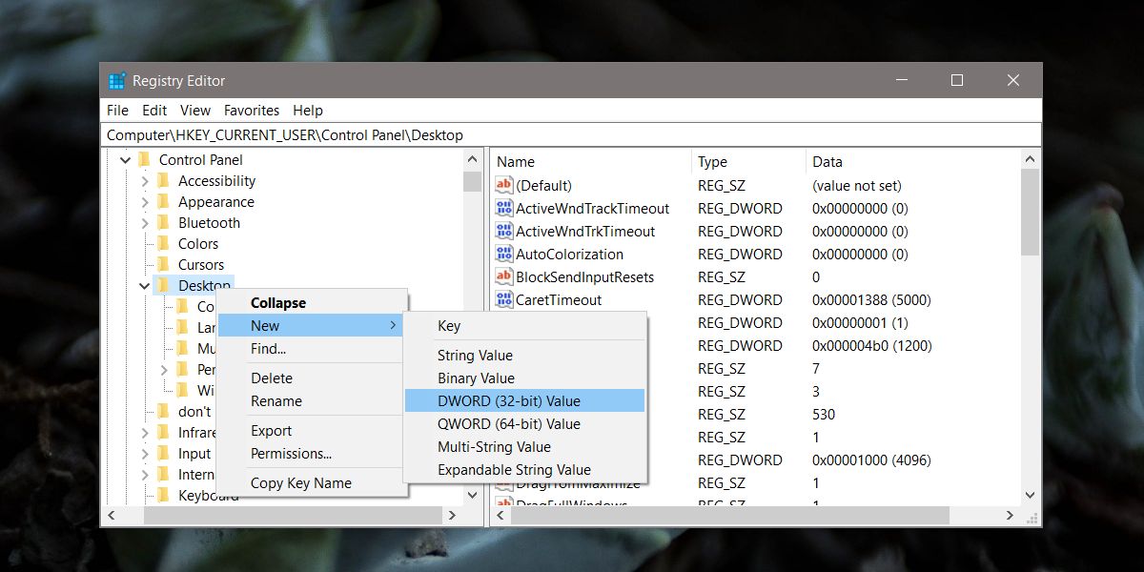1144x572 pixels.
Task: Choose Rename in the context menu
Action: pyautogui.click(x=312, y=400)
